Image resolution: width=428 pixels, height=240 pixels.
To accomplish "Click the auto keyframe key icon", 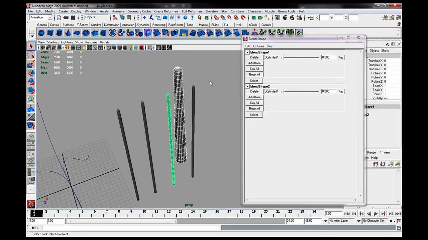I will (x=392, y=221).
